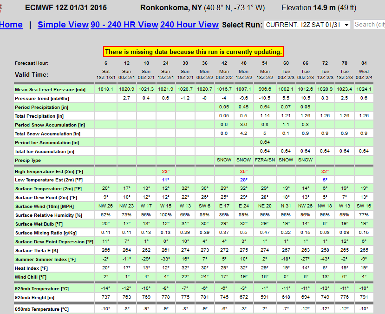Click the Total Ice Accumulation row label
The height and width of the screenshot is (314, 385).
45,152
